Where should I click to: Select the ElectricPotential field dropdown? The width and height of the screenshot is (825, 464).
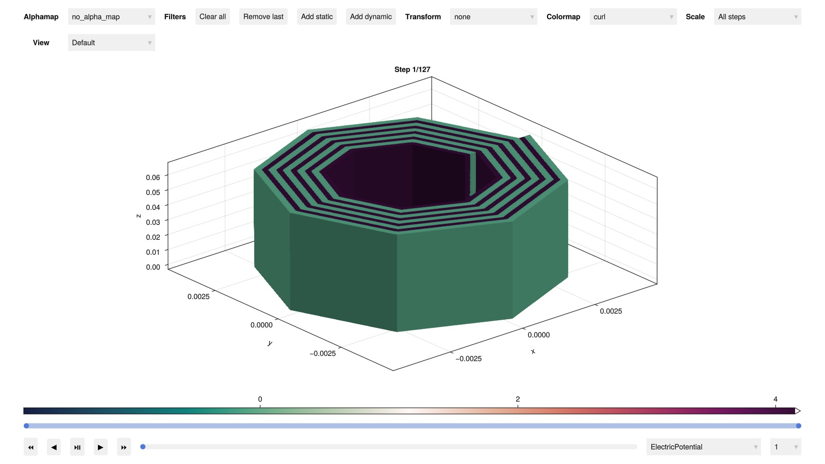pos(703,447)
